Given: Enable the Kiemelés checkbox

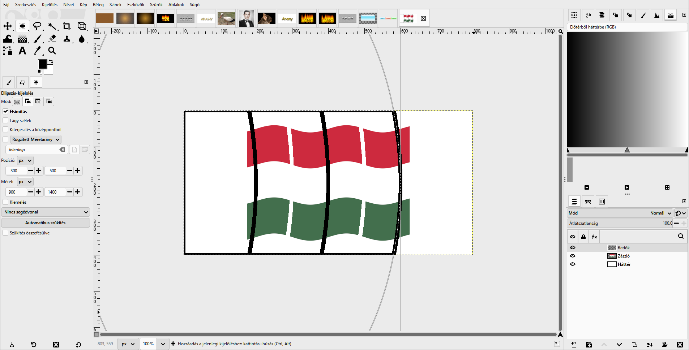Looking at the screenshot, I should [5, 202].
